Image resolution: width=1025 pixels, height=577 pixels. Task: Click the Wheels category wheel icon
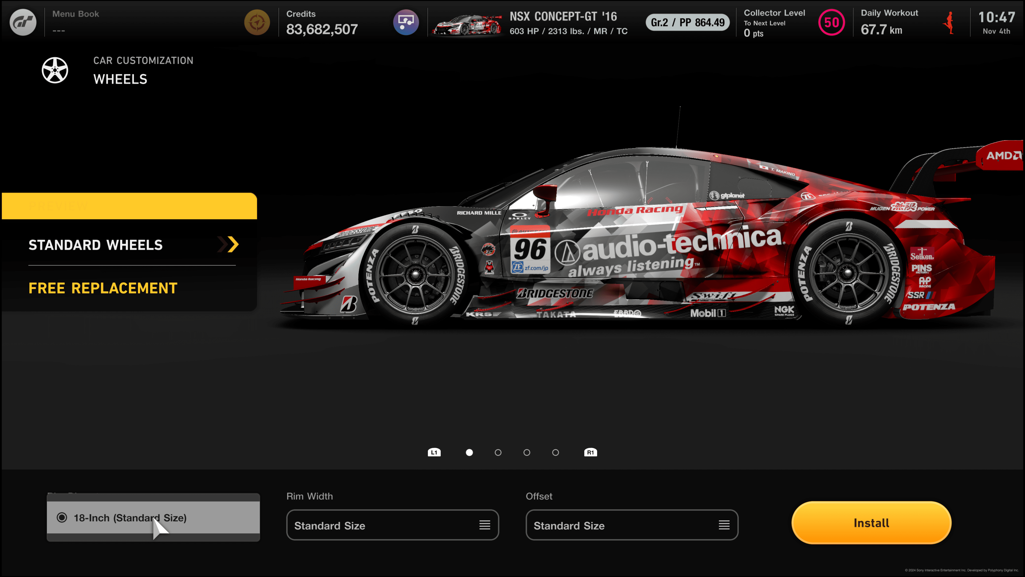point(55,70)
